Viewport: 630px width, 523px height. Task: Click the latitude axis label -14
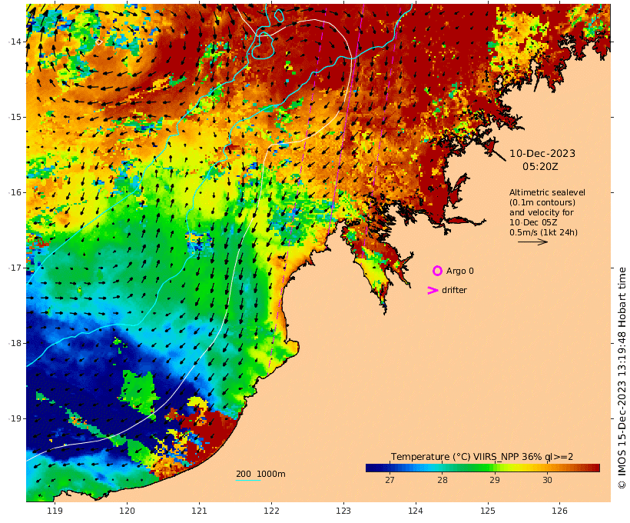click(15, 42)
